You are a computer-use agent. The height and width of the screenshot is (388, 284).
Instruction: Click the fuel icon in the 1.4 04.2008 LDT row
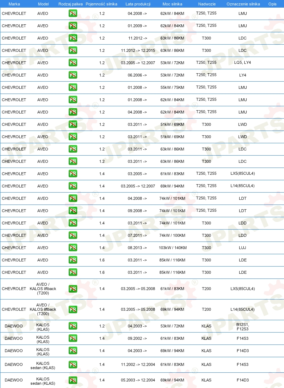click(x=73, y=198)
